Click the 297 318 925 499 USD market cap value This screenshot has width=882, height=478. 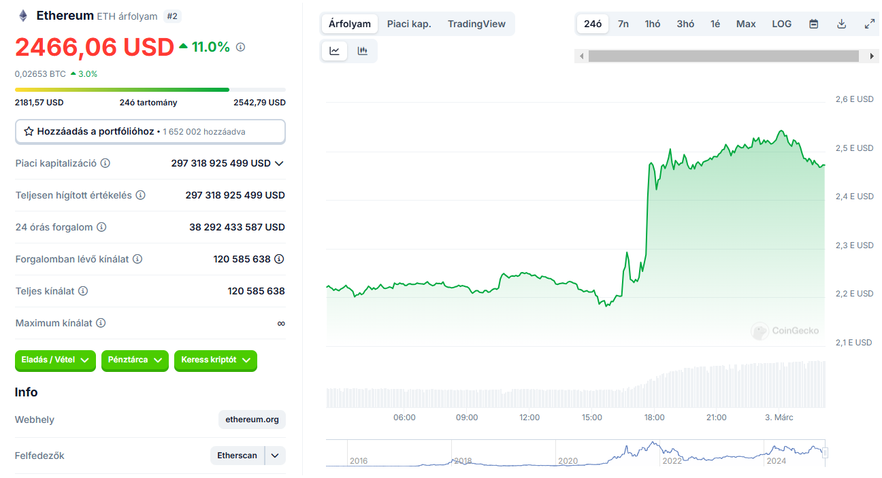pyautogui.click(x=221, y=163)
